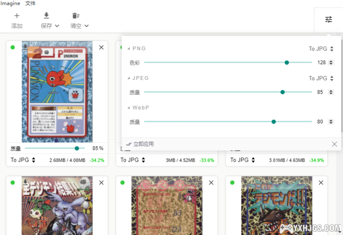Image resolution: width=343 pixels, height=235 pixels.
Task: Select the Punimon card thumbnail
Action: pos(57,92)
